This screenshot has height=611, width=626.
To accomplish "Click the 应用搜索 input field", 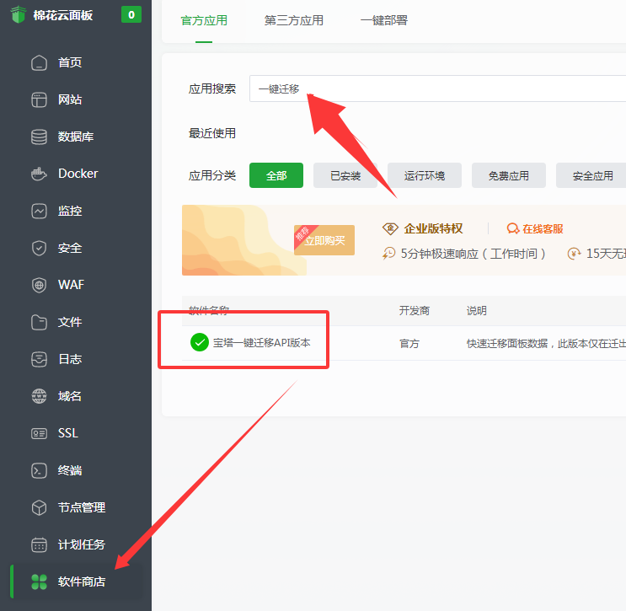I will click(437, 88).
